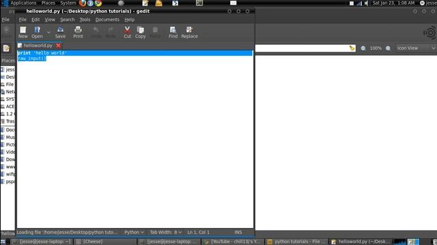Open the file manager's File menu
The width and height of the screenshot is (437, 245).
point(5,20)
